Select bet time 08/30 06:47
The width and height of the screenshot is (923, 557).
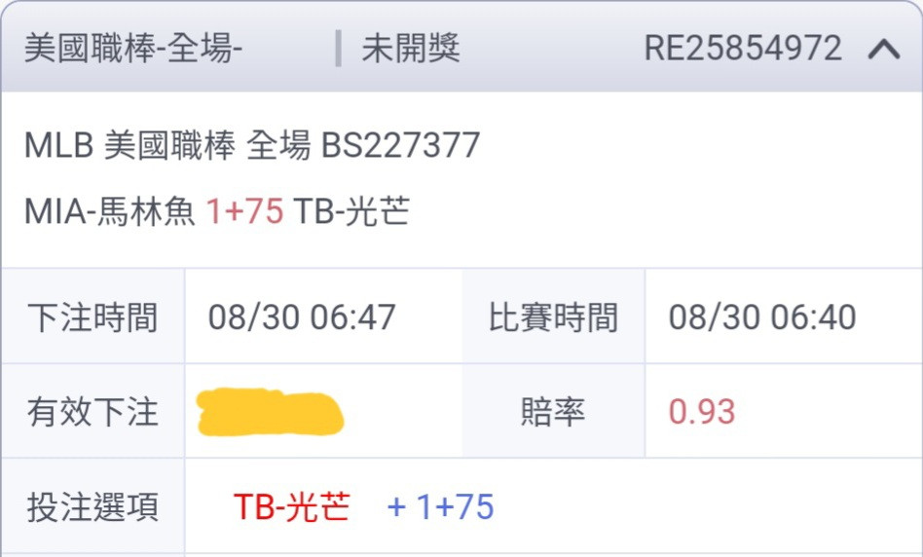[x=302, y=317]
